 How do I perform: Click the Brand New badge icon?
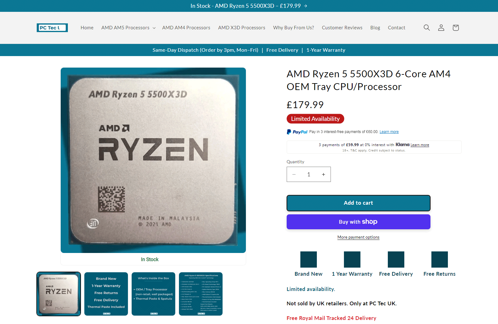[x=308, y=260]
